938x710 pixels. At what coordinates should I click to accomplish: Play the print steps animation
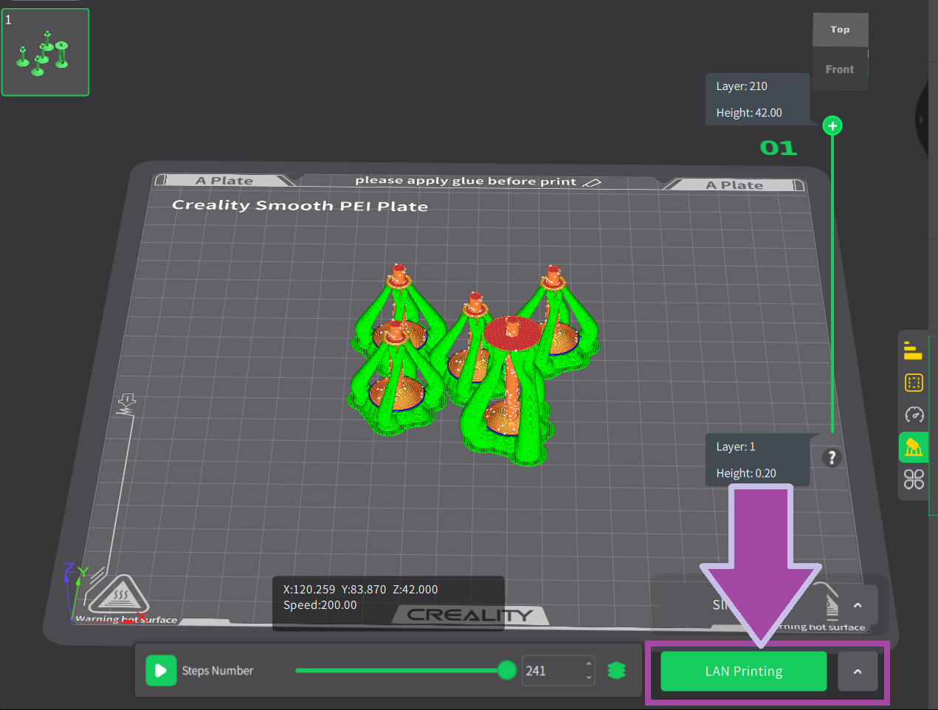coord(160,671)
